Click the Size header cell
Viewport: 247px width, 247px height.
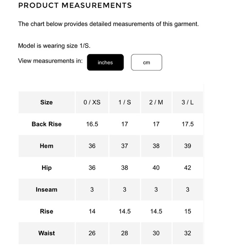[x=46, y=102]
